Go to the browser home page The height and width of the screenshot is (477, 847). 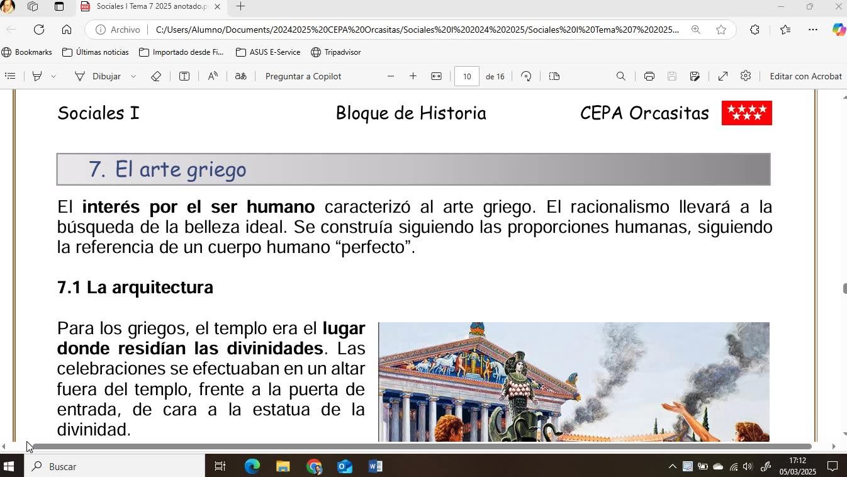(x=67, y=30)
